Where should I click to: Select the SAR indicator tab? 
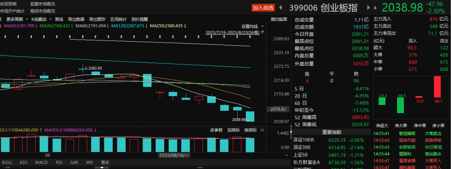pos(74,162)
